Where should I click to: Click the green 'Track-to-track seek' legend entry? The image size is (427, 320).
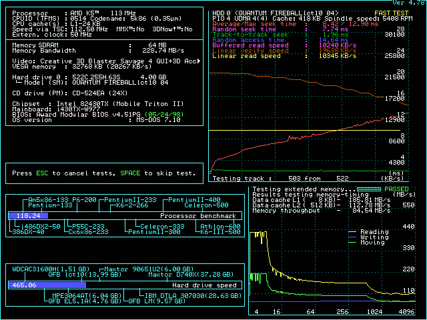click(250, 35)
